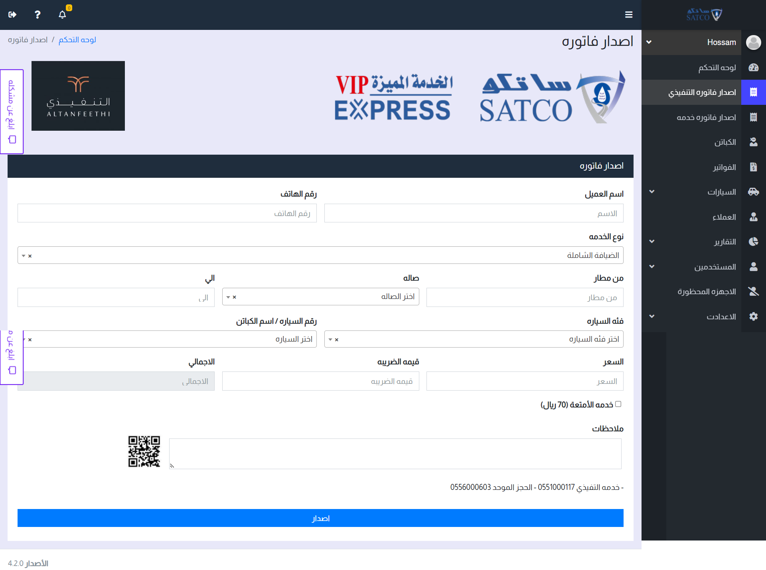Viewport: 766px width, 570px height.
Task: Click the logout icon in top bar
Action: point(12,15)
